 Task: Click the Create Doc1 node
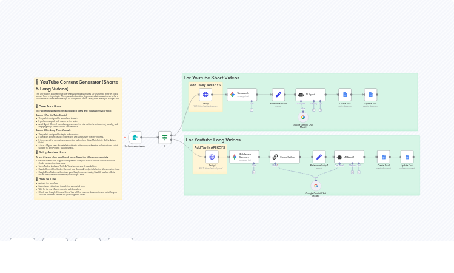point(383,157)
